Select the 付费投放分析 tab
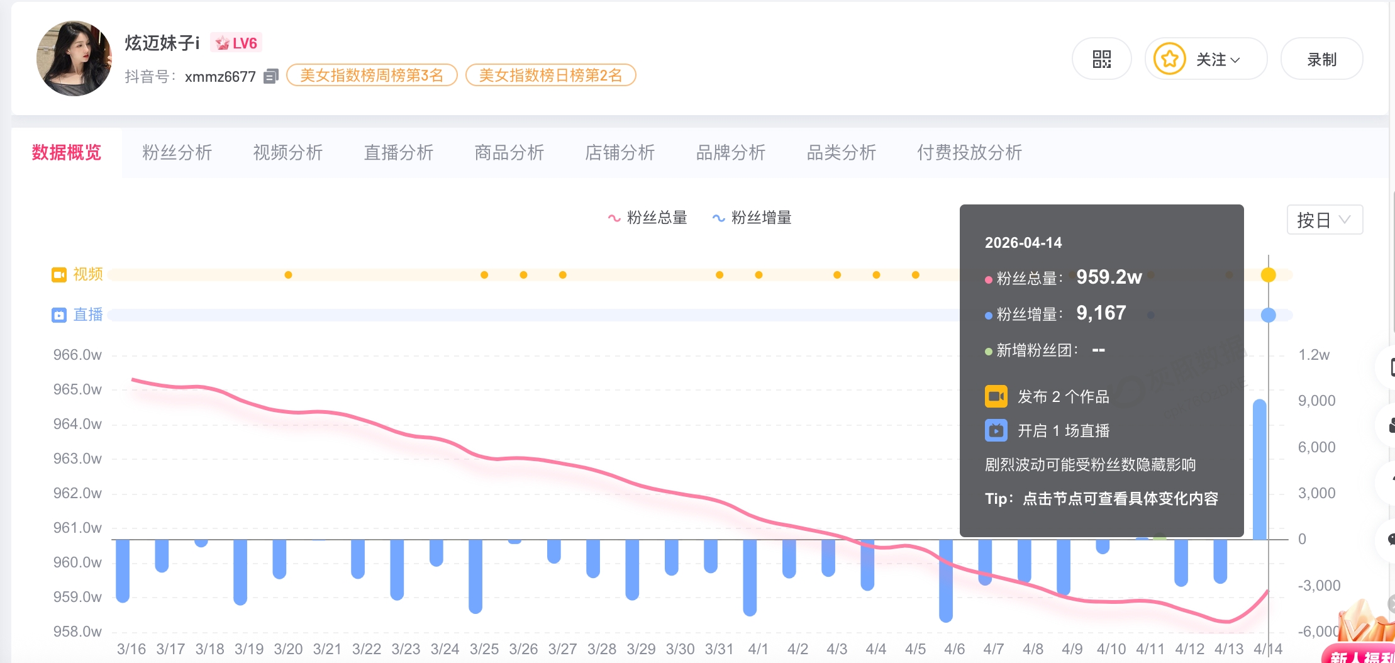Image resolution: width=1395 pixels, height=663 pixels. click(969, 152)
